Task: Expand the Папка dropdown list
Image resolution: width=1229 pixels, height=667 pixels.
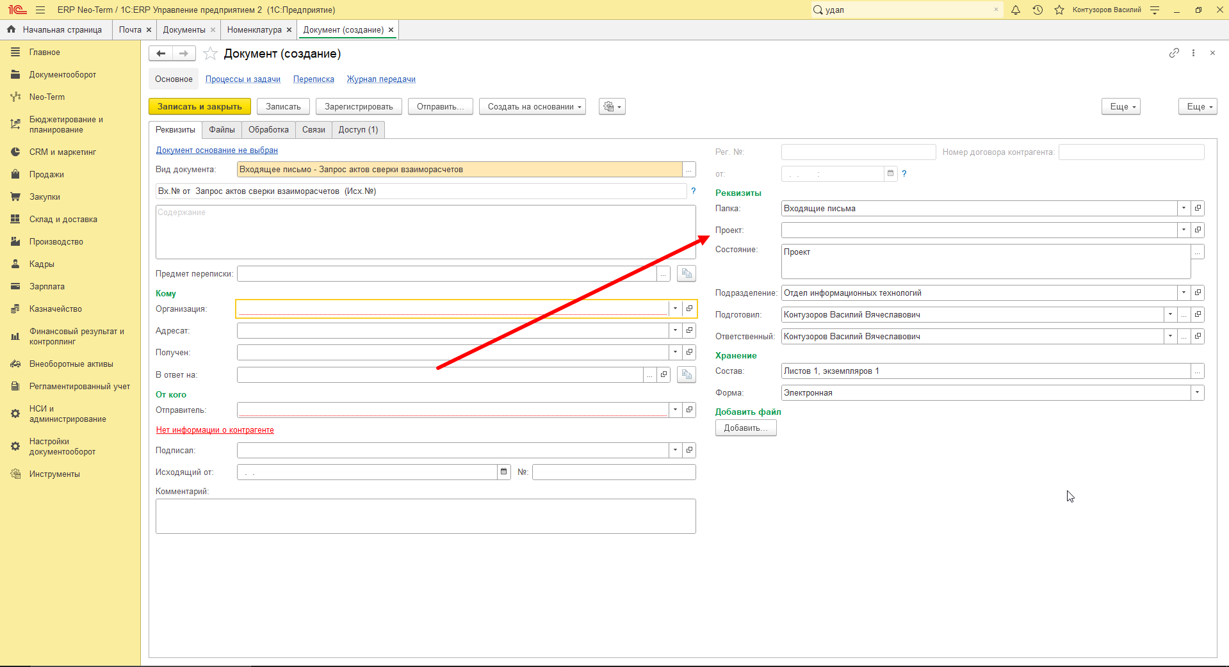Action: [x=1184, y=208]
